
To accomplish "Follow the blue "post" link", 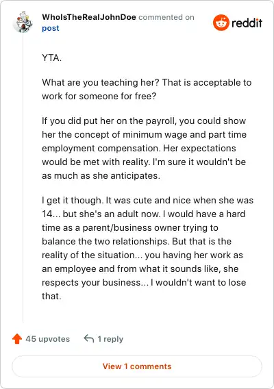I will pos(51,28).
